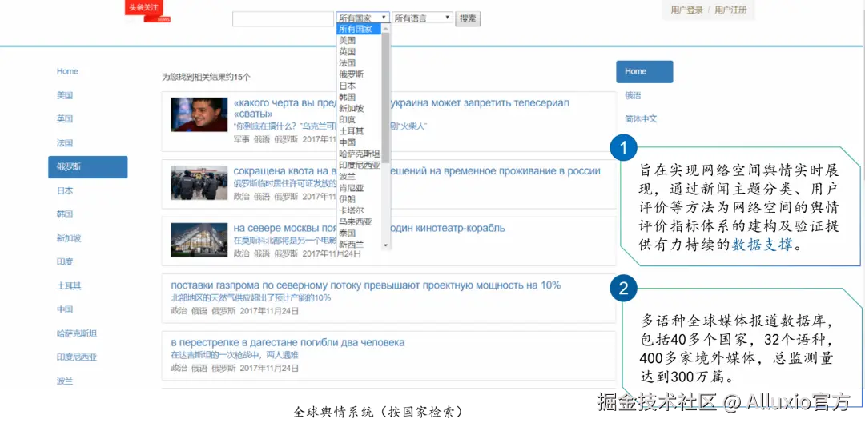Open the «сваты» article thumbnail

199,114
